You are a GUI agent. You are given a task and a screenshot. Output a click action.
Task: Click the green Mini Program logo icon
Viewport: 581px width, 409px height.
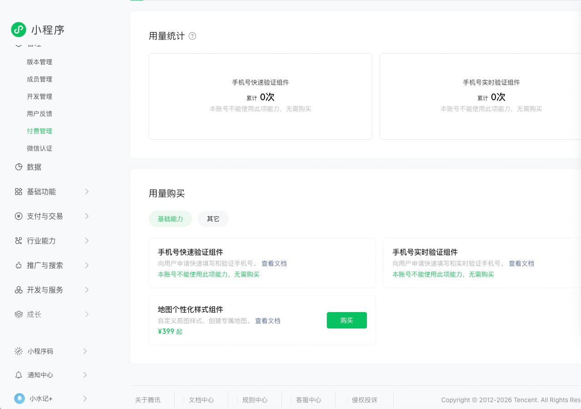click(19, 30)
